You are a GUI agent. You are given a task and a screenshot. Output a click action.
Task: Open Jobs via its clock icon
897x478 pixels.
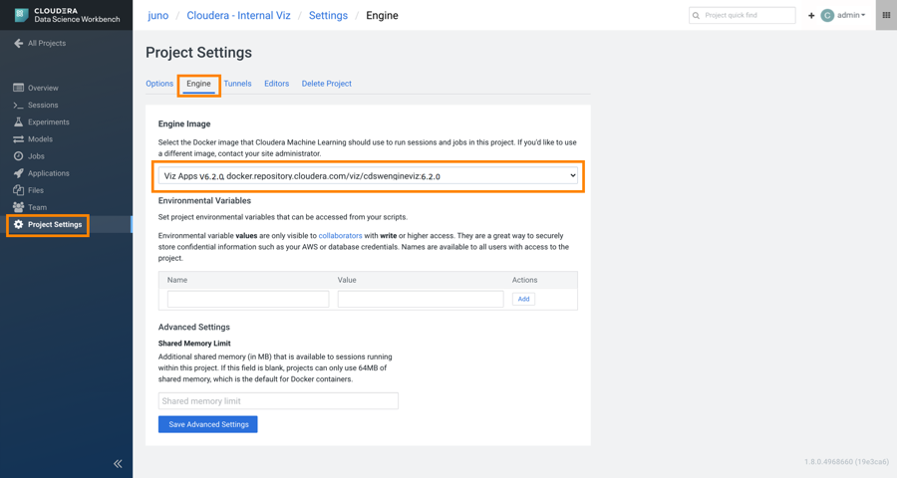[18, 156]
